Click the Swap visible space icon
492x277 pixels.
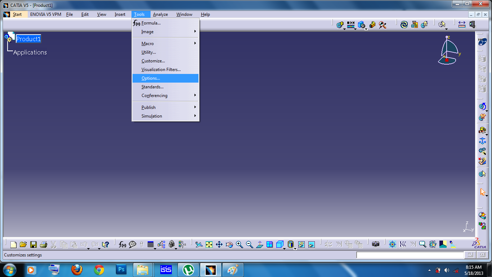pos(312,245)
